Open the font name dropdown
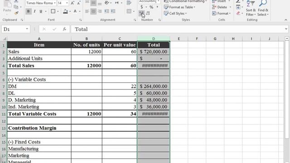Image resolution: width=290 pixels, height=163 pixels. tap(55, 3)
